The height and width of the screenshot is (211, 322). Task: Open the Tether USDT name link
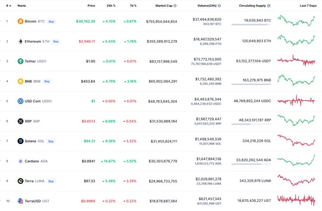coord(36,61)
